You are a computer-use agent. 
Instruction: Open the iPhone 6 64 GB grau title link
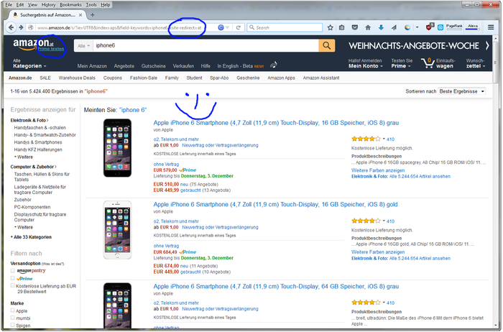click(276, 287)
